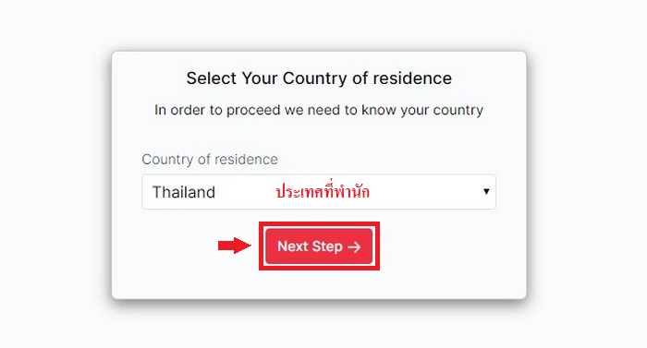Click the word 'proceed' in the subtitle

253,111
